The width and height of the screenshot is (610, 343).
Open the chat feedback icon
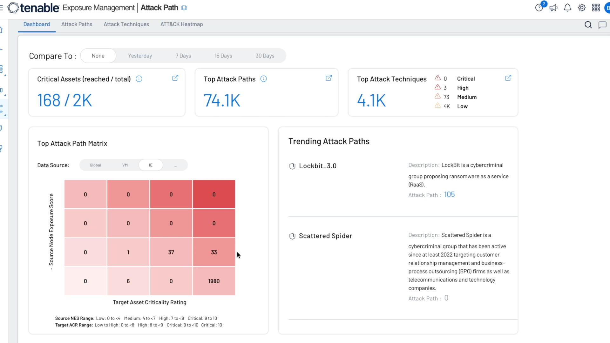coord(602,25)
